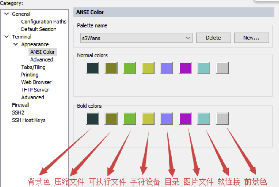
Task: Pick cyan swatch in Bold colors
Action: coord(204,119)
